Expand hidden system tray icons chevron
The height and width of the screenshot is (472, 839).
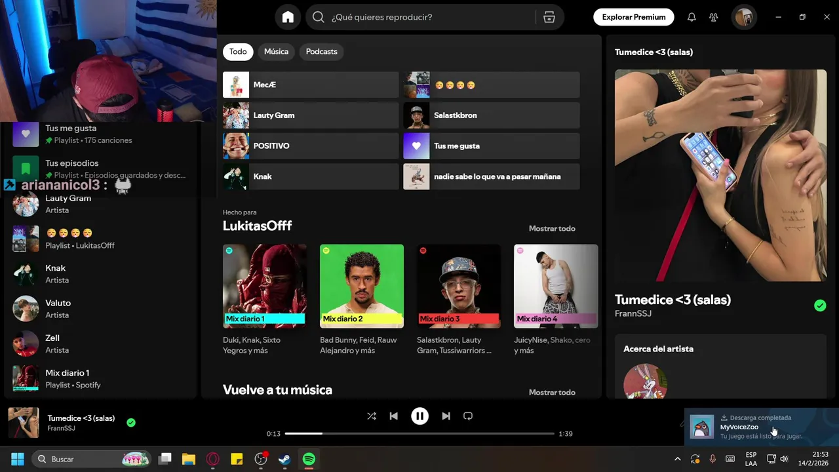coord(677,459)
